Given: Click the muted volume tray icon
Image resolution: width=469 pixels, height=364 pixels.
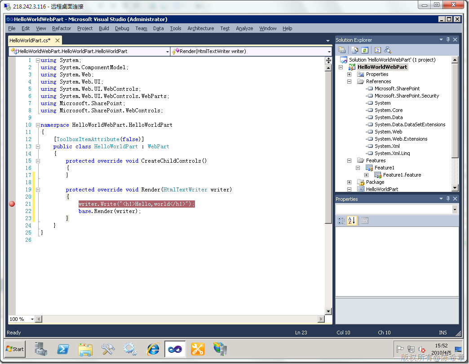Looking at the screenshot, I should coord(422,349).
